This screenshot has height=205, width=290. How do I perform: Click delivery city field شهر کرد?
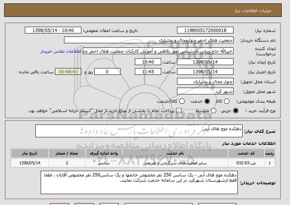[205, 91]
